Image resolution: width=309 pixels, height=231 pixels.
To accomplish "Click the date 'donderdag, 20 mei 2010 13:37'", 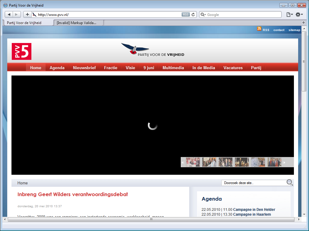I will (40, 206).
